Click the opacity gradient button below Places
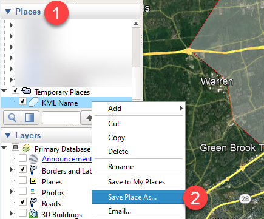Image resolution: width=264 pixels, height=219 pixels. click(30, 118)
